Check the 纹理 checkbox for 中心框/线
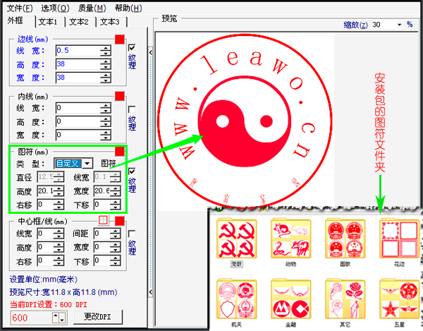 tap(132, 234)
